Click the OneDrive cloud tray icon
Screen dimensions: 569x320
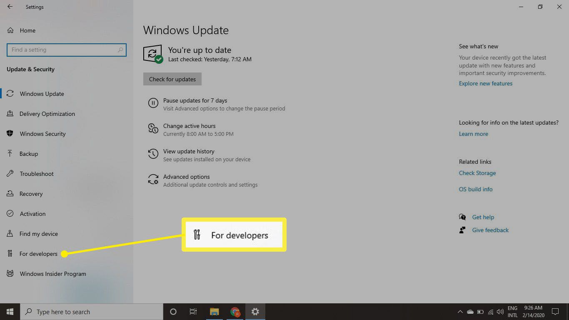[x=470, y=312]
